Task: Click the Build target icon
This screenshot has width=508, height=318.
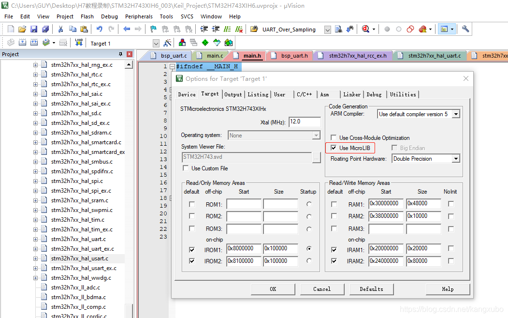Action: pos(22,43)
